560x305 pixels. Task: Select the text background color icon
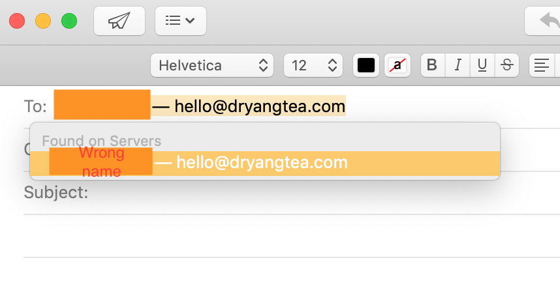point(397,65)
